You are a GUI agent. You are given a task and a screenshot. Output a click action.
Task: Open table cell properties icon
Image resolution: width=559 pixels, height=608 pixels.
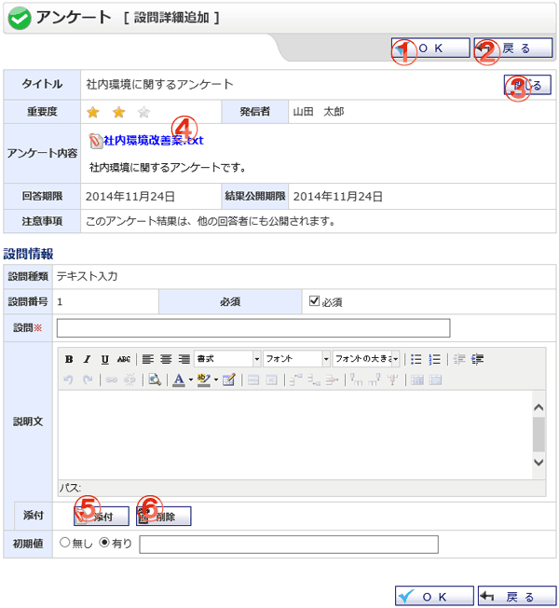tap(271, 380)
